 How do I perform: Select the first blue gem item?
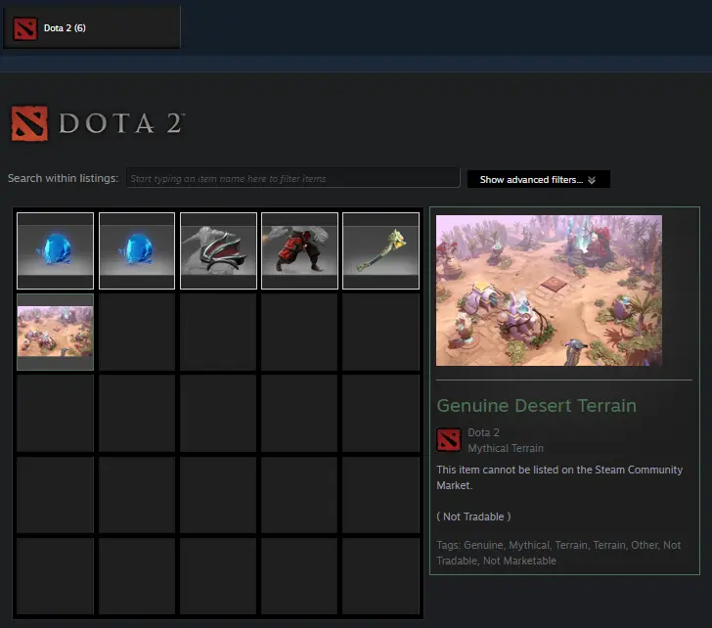[56, 250]
